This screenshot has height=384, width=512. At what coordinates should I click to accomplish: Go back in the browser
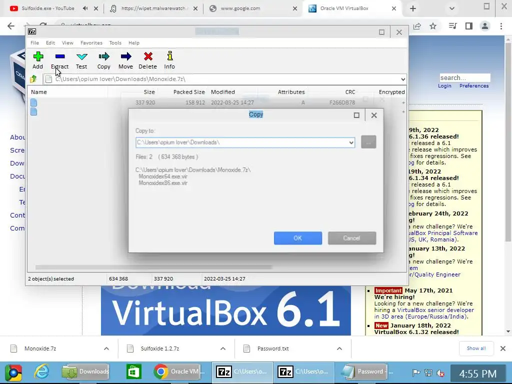11,26
